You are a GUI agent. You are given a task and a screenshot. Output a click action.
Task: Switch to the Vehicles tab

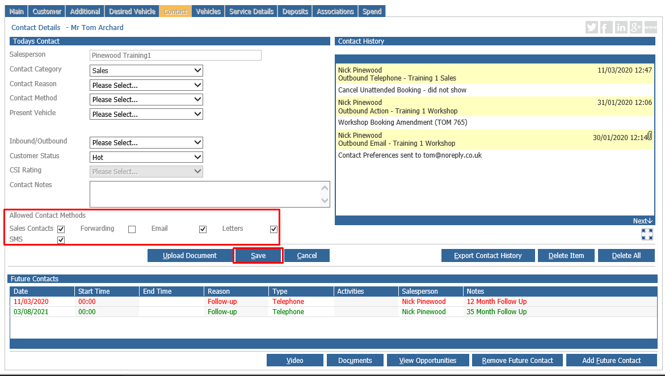(208, 11)
